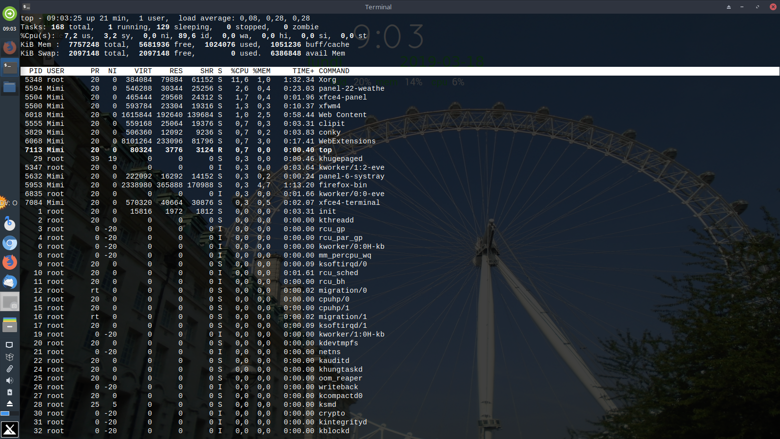Screen dimensions: 780x439
Task: Launch Chromium browser from the panel
Action: pos(10,243)
